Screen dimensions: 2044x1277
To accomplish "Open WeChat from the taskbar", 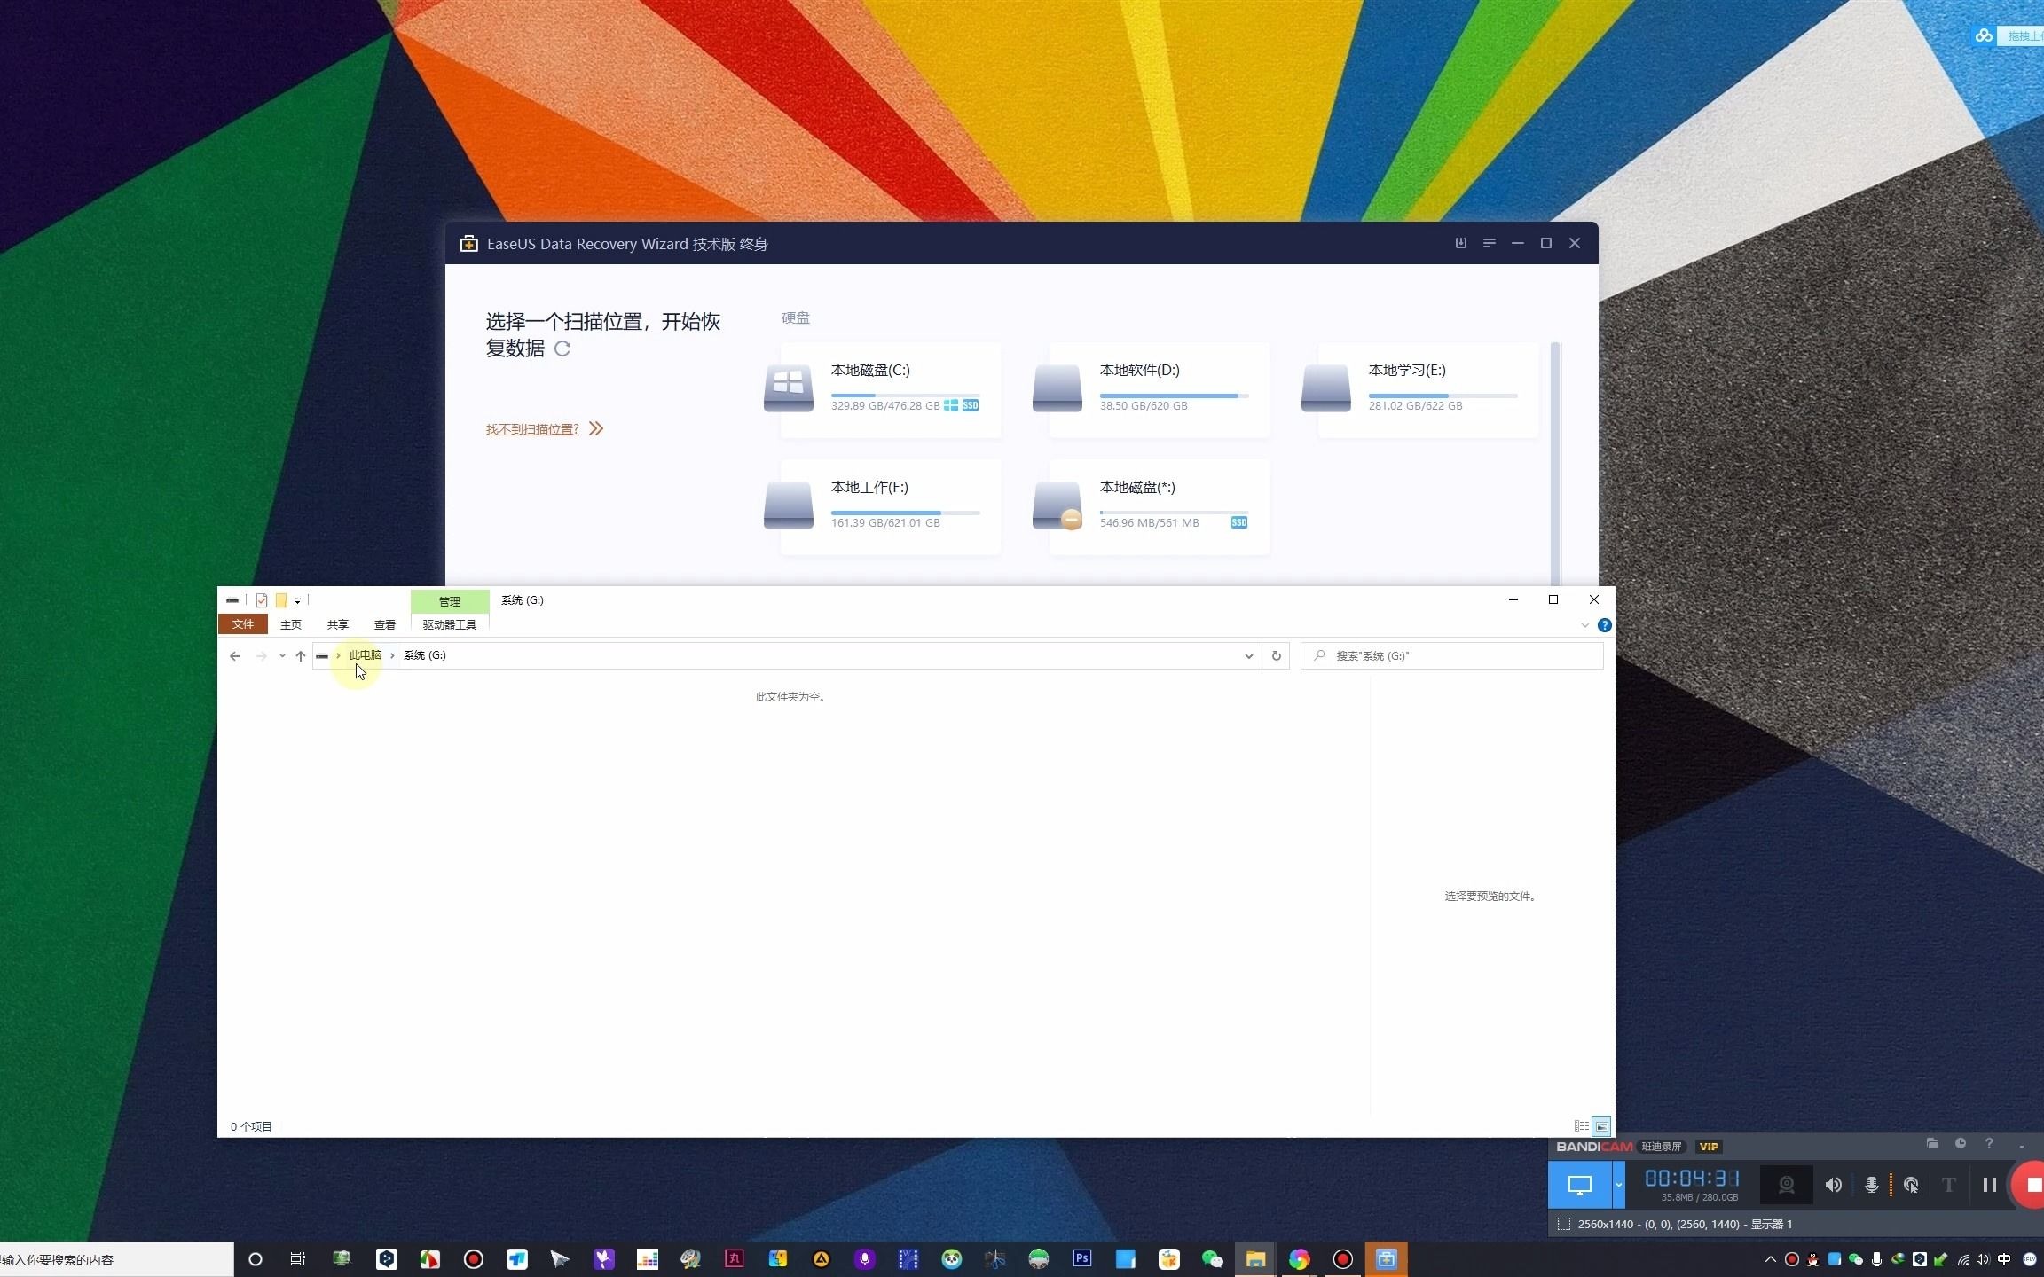I will coord(1213,1259).
